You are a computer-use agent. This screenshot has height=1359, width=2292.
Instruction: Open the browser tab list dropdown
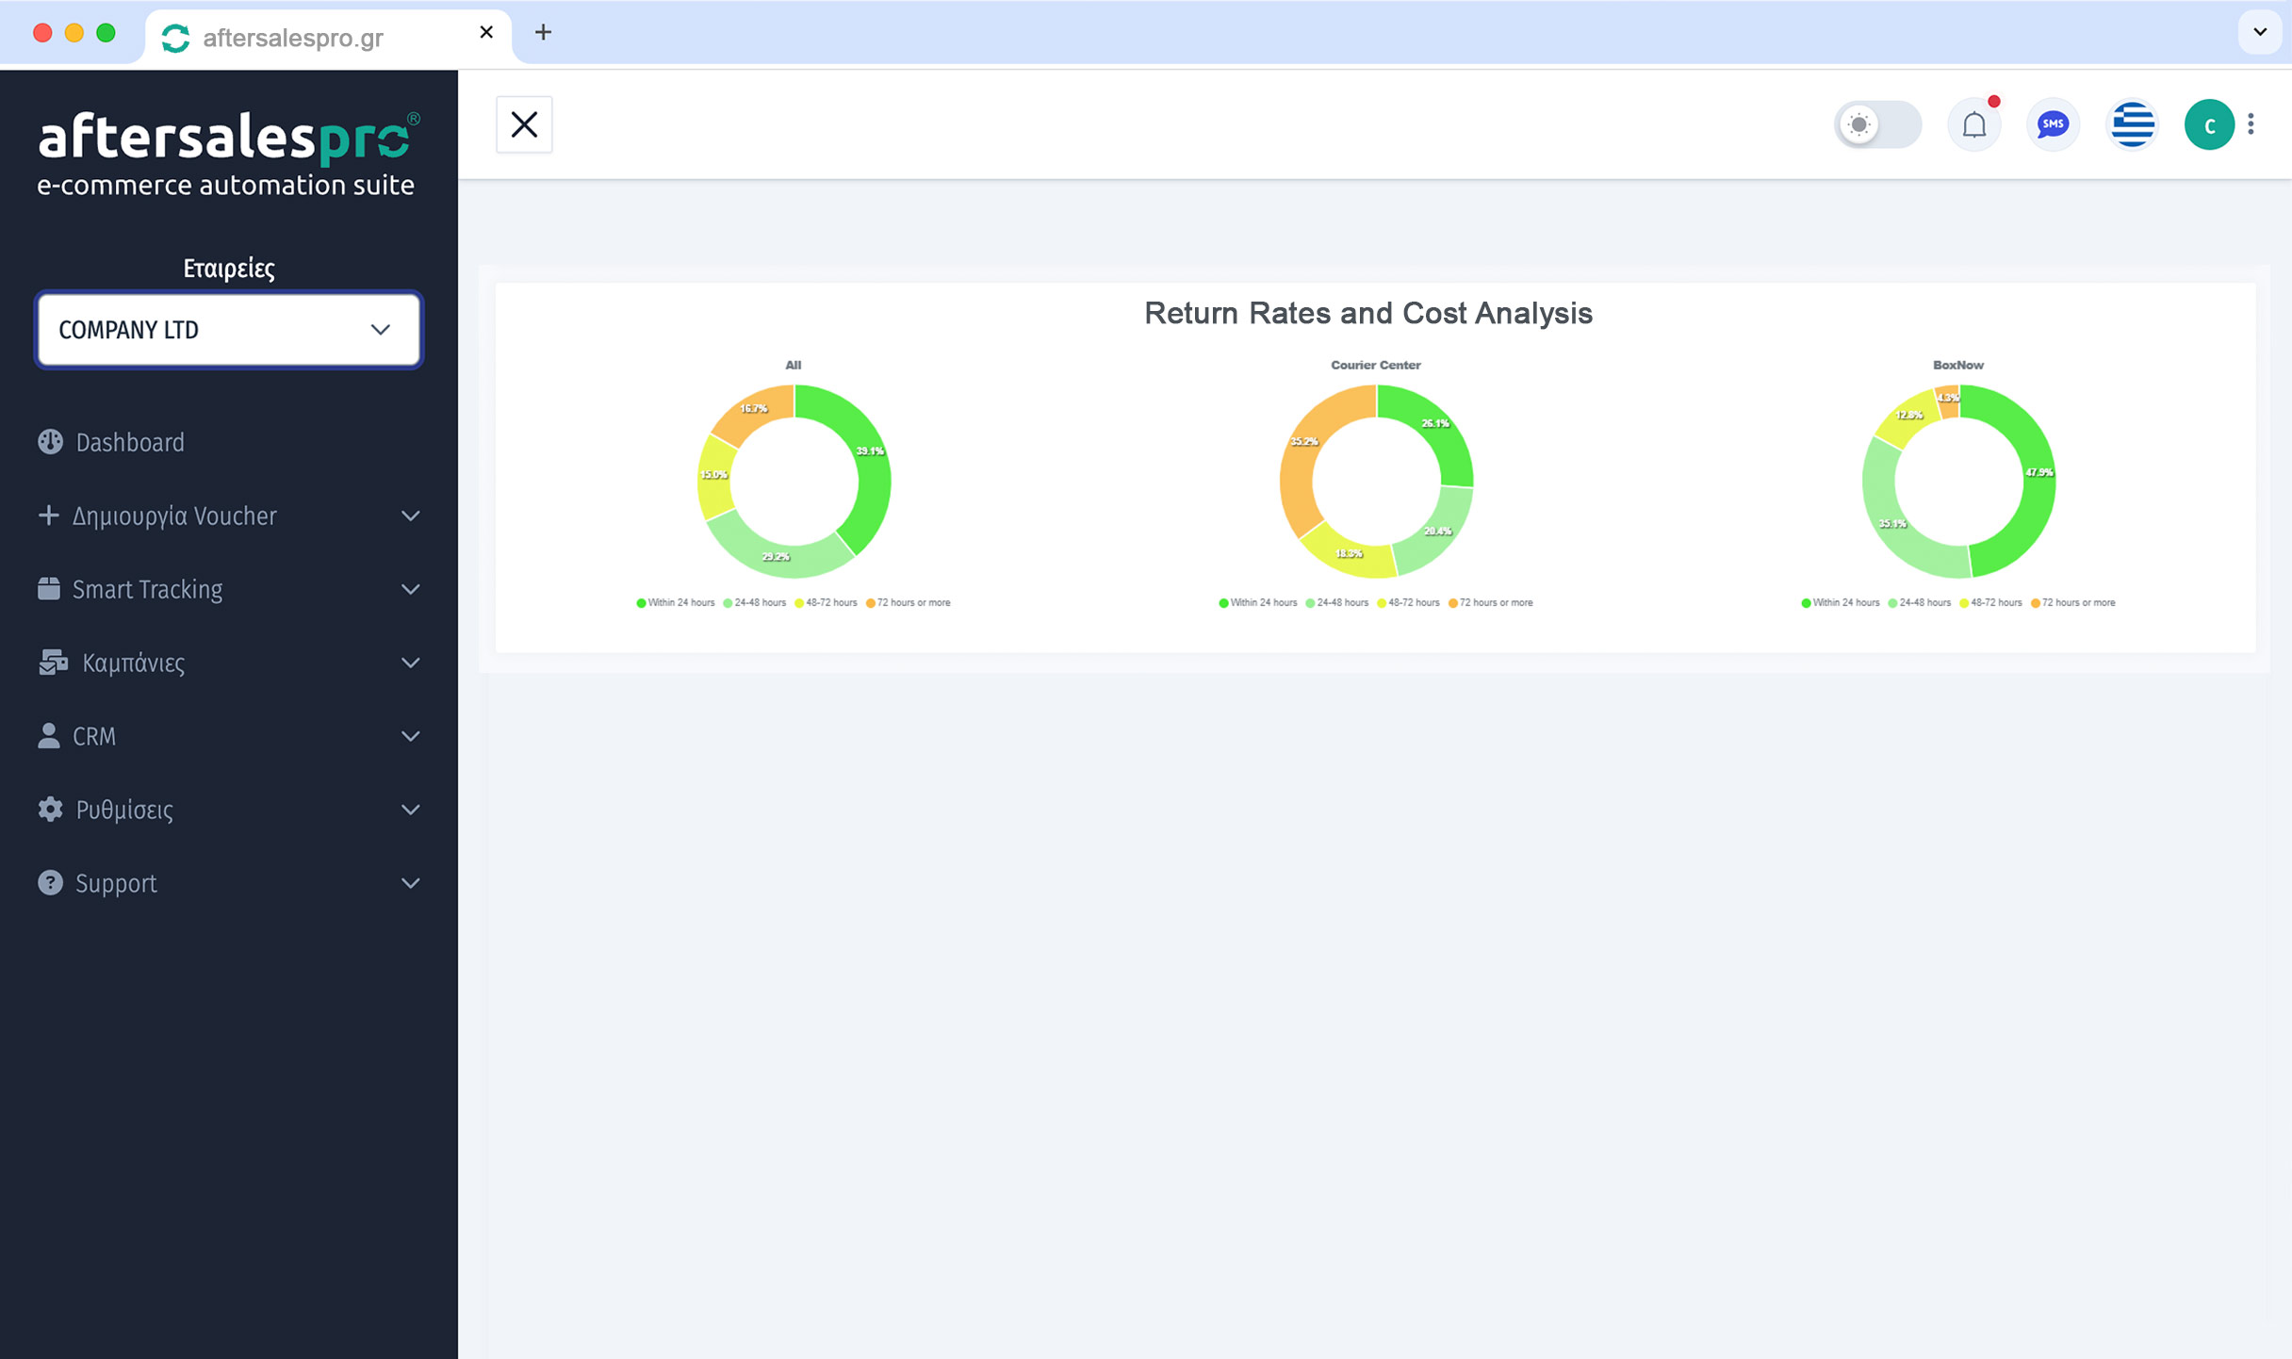(2260, 32)
